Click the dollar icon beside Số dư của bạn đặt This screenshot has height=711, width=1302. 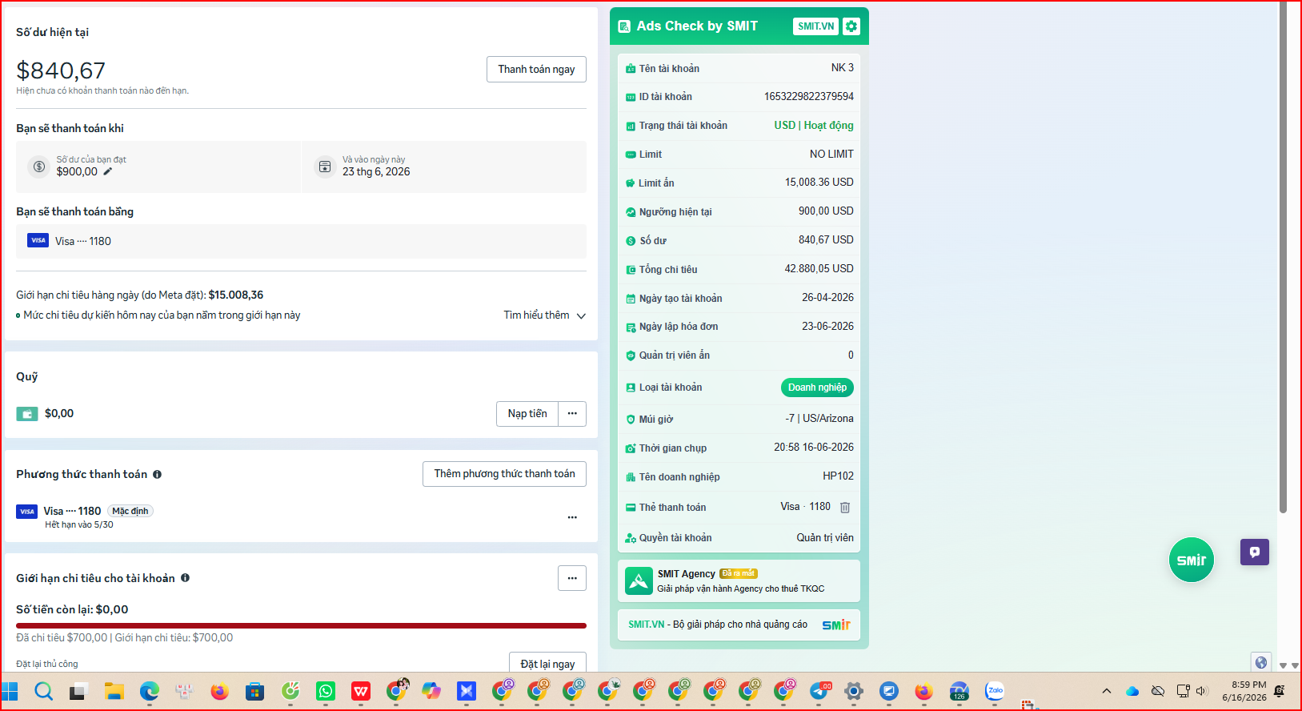39,167
